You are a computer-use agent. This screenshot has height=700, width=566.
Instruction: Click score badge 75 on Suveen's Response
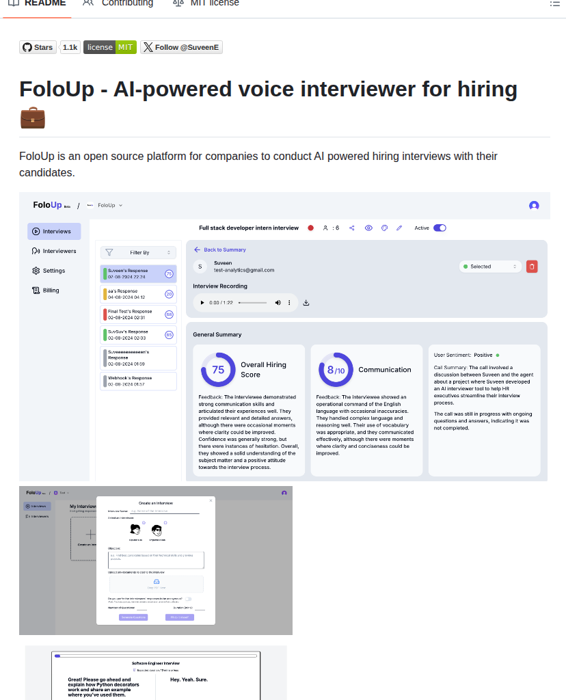click(169, 274)
